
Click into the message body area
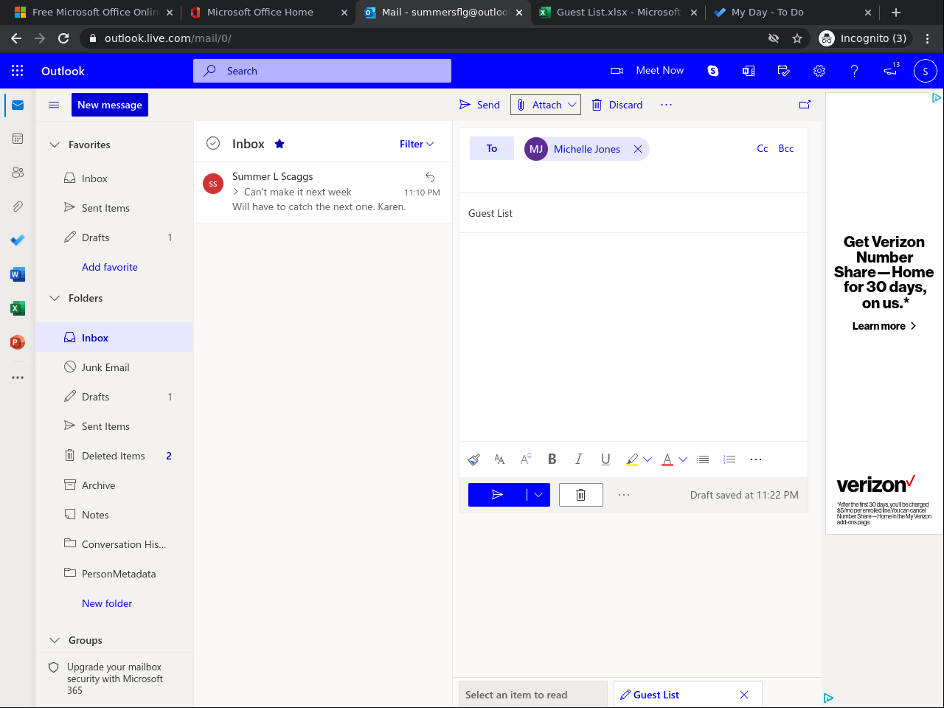(634, 337)
